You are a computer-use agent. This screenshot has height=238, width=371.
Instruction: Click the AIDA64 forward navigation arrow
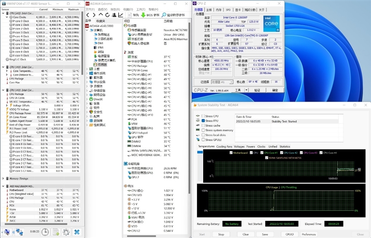(94, 15)
